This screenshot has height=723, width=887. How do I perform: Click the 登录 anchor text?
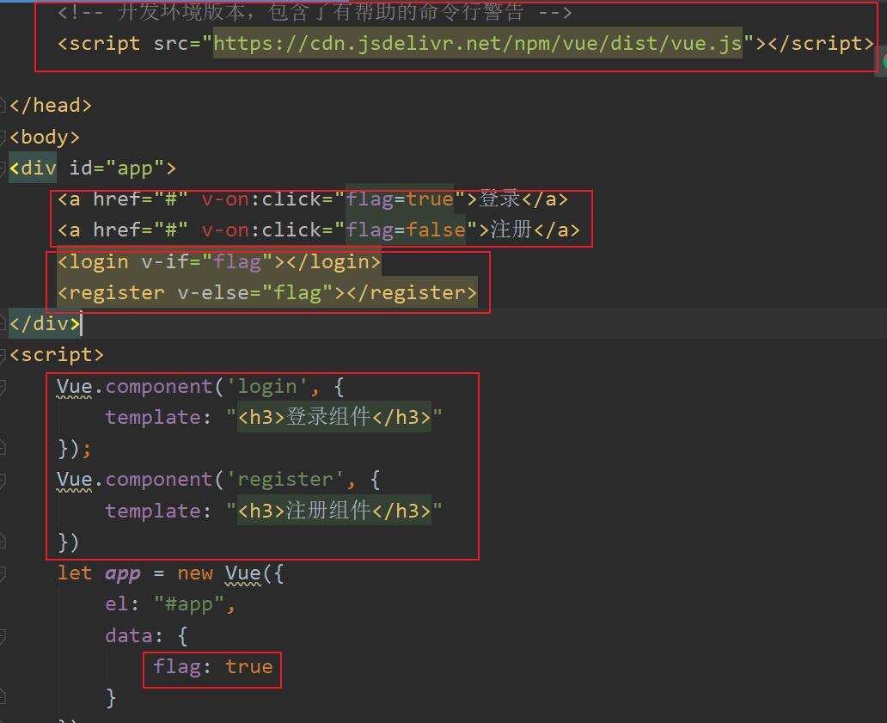tap(500, 199)
